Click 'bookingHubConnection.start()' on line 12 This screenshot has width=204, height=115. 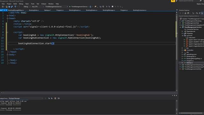click(36, 43)
